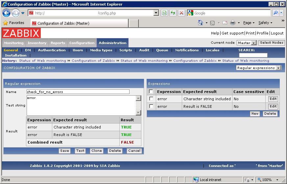Click the Logout link
Screen dimensions: 287x184
coord(277,33)
